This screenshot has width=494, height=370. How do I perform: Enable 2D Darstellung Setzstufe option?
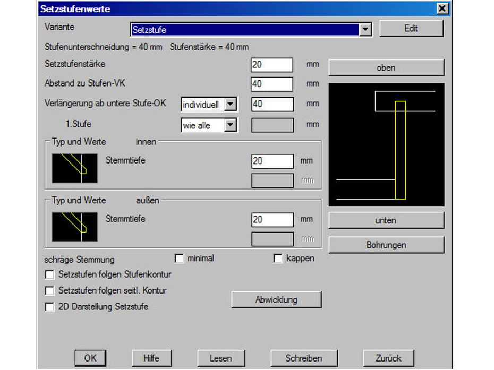coord(50,307)
